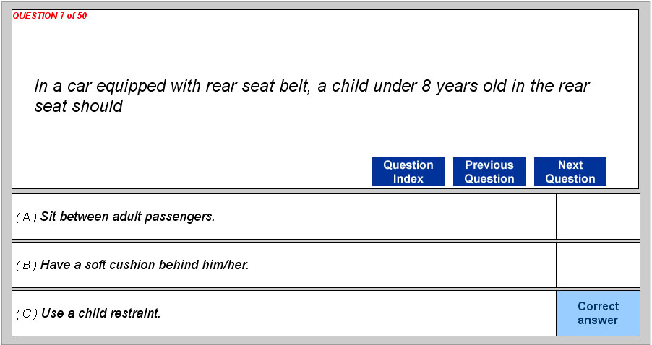Click the word 'Index' on the navigation button
The width and height of the screenshot is (652, 345).
pyautogui.click(x=408, y=179)
